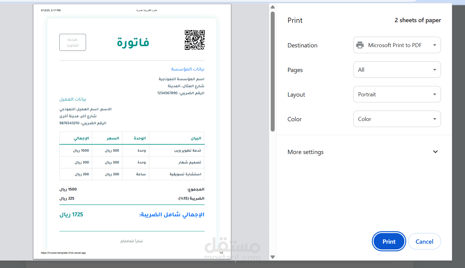The image size is (465, 268).
Task: Open the Color dropdown
Action: pyautogui.click(x=397, y=119)
